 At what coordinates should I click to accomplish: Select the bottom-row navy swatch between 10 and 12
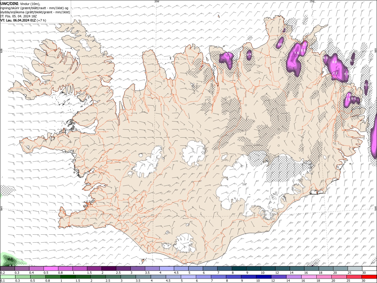pyautogui.click(x=264, y=277)
